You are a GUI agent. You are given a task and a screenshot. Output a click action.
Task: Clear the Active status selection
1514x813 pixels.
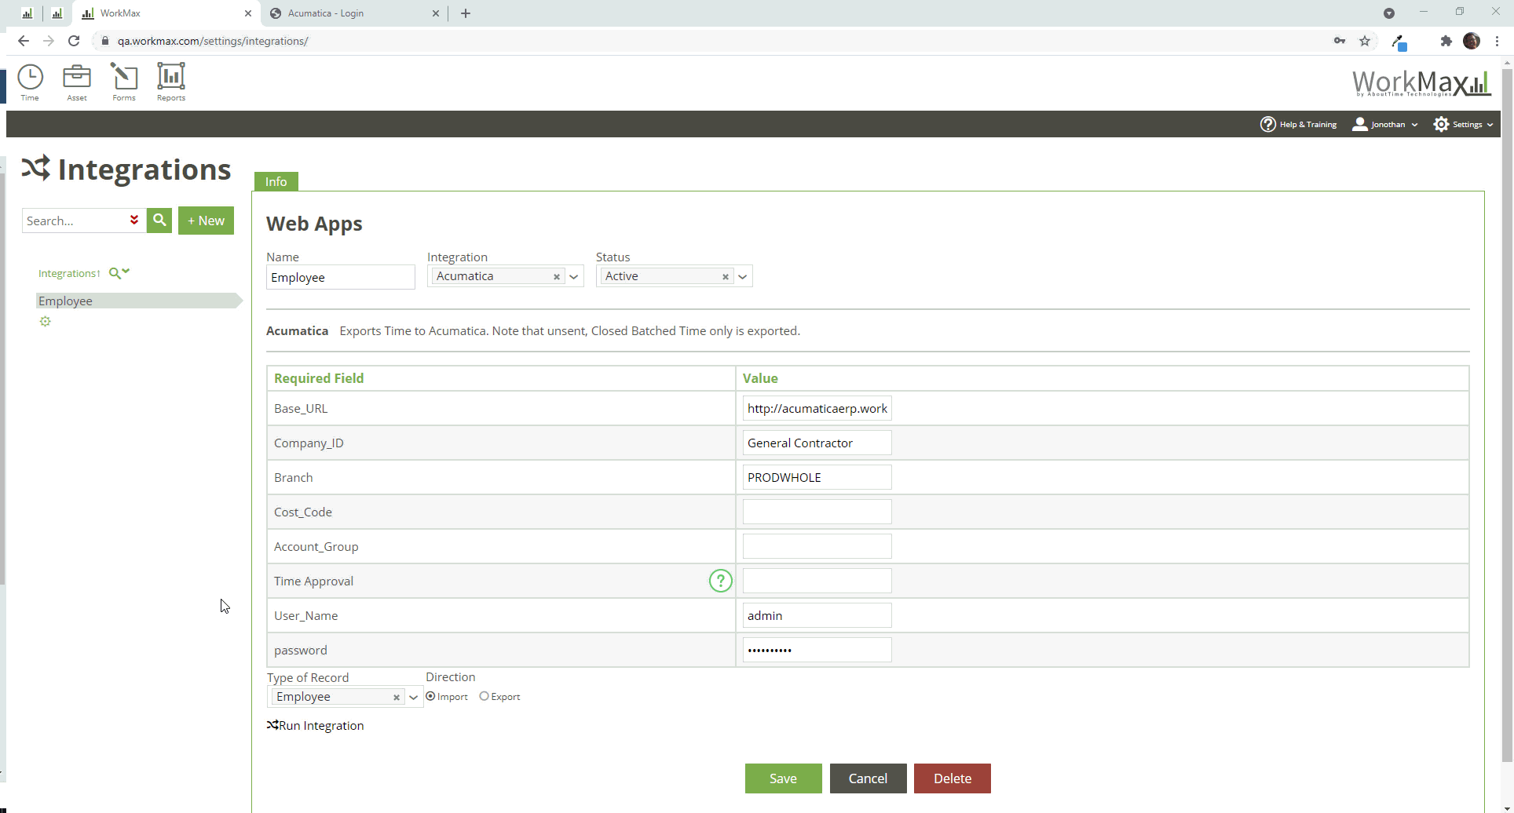pyautogui.click(x=726, y=277)
